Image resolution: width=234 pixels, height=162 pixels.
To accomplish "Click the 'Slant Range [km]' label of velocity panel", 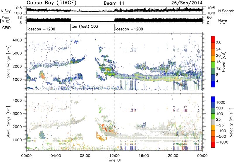I will 8,122.
